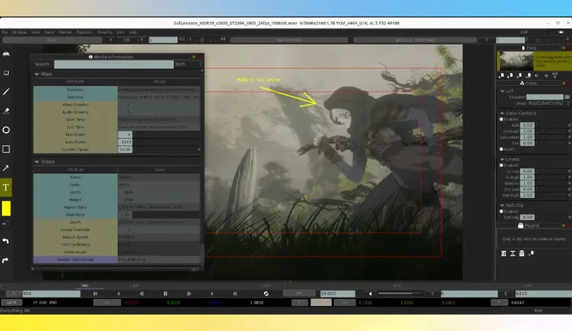Enable the Soft Clip checkbox
Viewport: 572px width, 331px height.
click(502, 211)
